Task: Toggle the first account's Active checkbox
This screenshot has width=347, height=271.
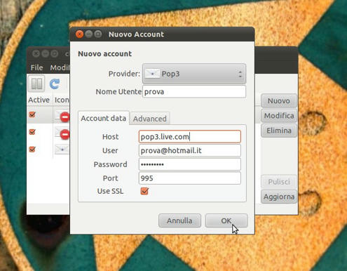Action: (x=32, y=114)
